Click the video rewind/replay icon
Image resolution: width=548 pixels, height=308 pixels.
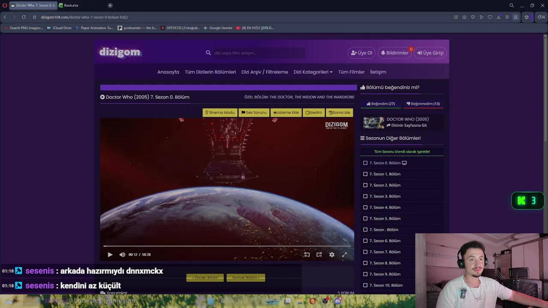pos(307,255)
